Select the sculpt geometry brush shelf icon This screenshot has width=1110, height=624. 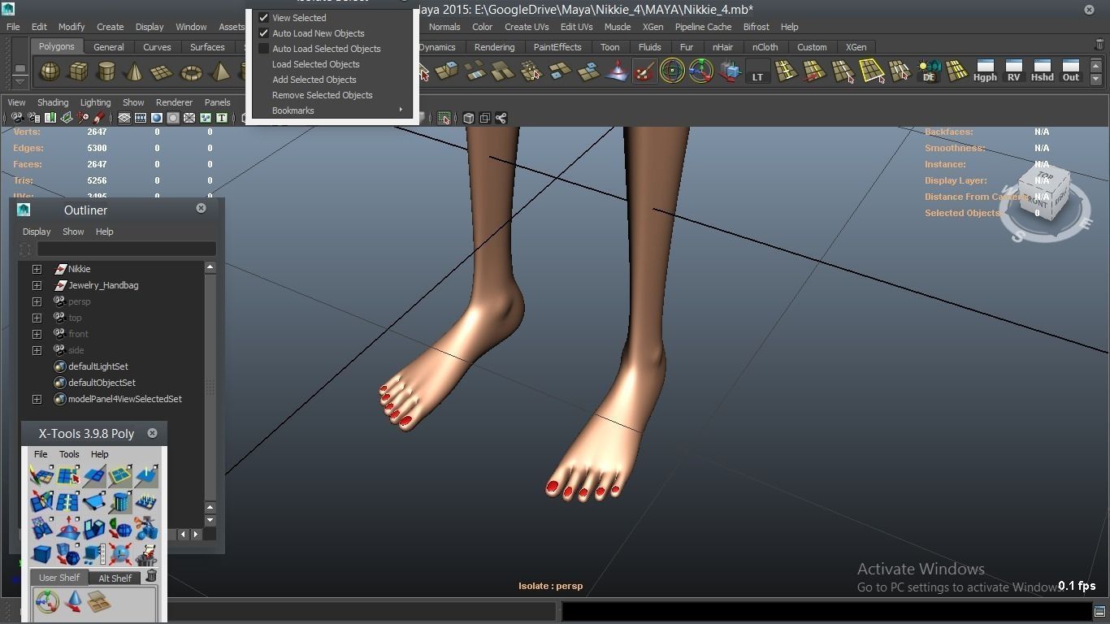click(x=644, y=71)
